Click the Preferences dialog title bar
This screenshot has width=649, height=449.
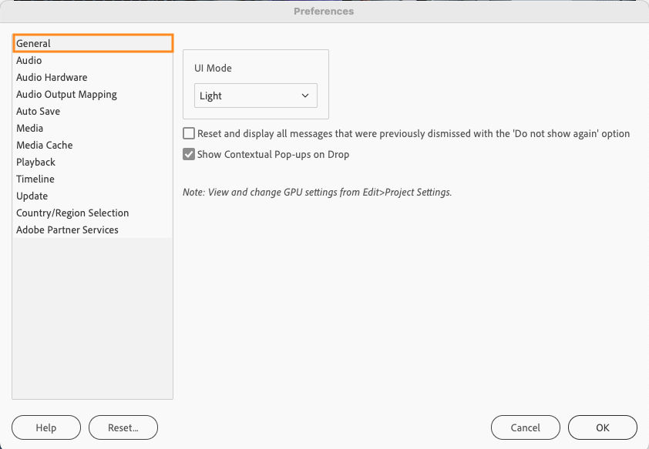pos(324,12)
